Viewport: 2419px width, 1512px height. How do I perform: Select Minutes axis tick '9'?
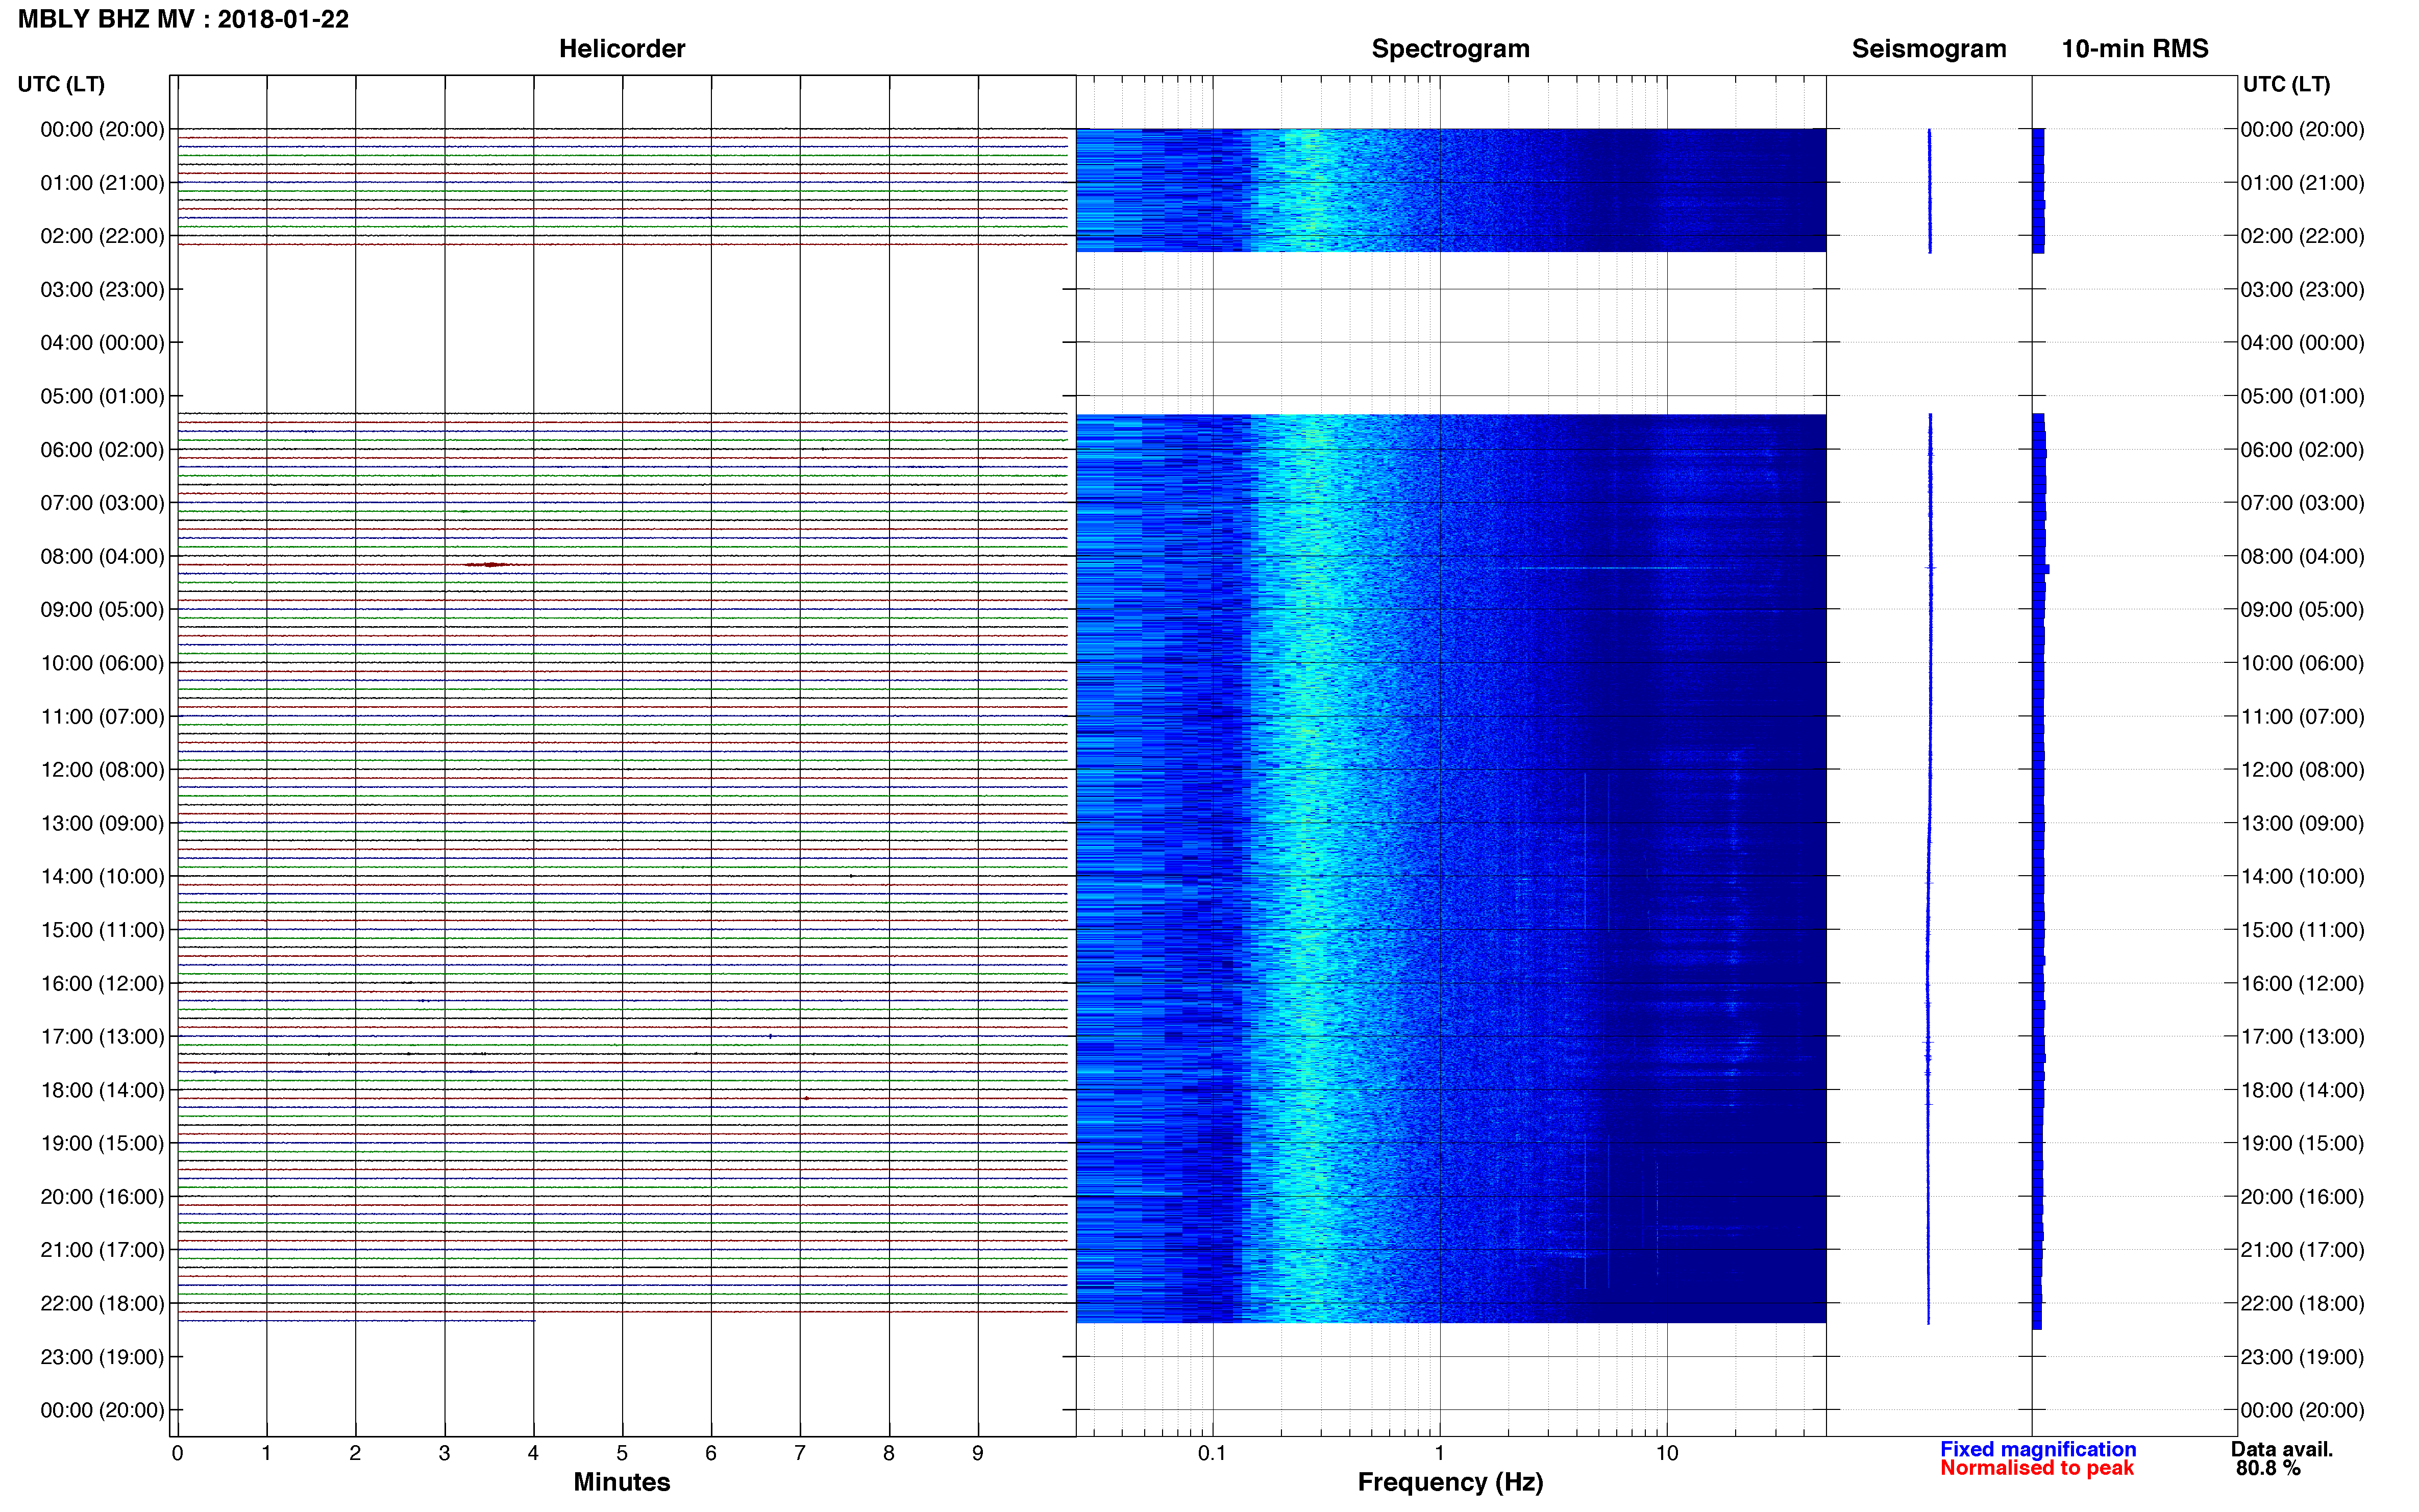(978, 1453)
